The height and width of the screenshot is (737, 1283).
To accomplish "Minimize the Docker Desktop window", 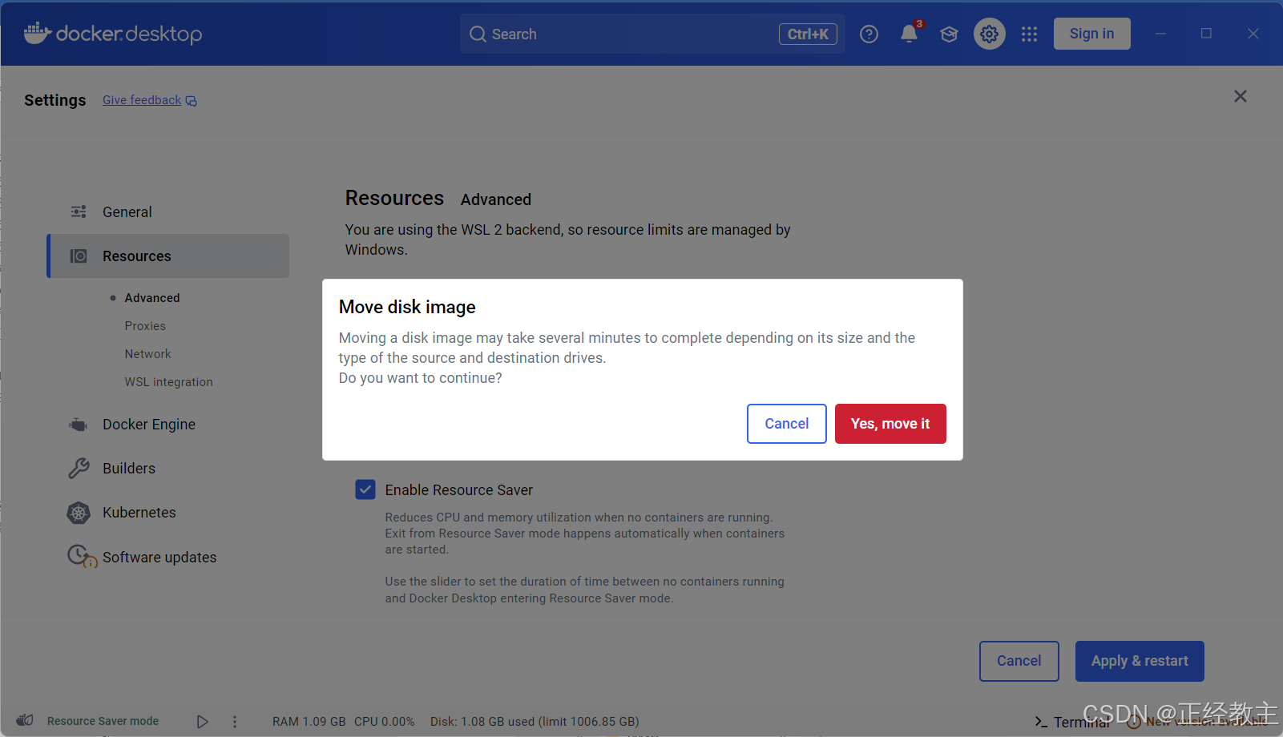I will tap(1160, 34).
